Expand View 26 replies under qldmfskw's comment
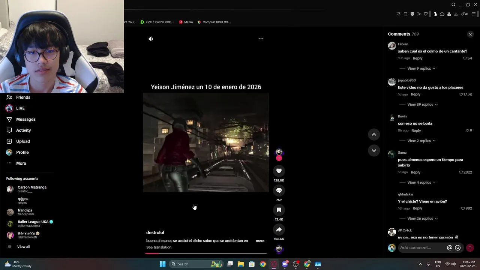This screenshot has height=270, width=480. [423, 219]
